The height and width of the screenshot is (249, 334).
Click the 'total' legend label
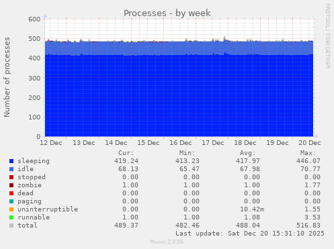28,226
